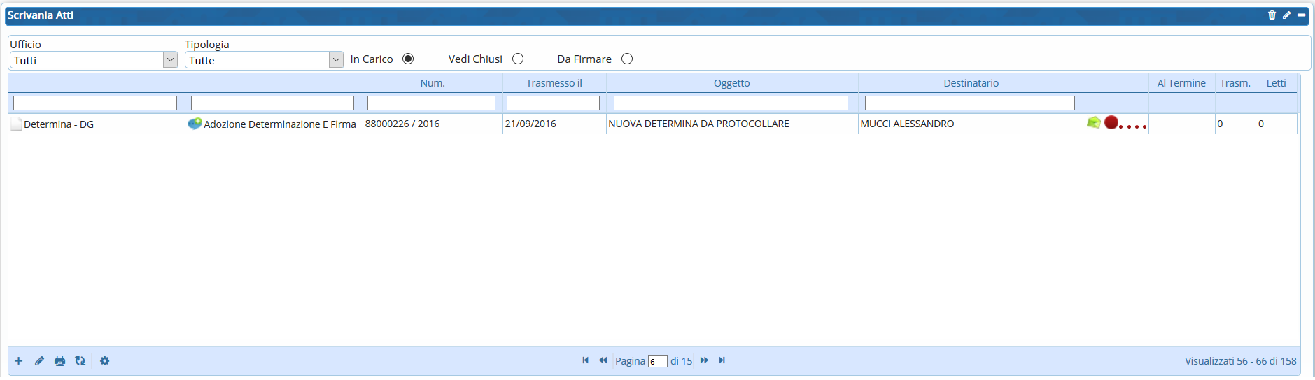
Task: Click the pencil icon in title bar
Action: [1286, 15]
